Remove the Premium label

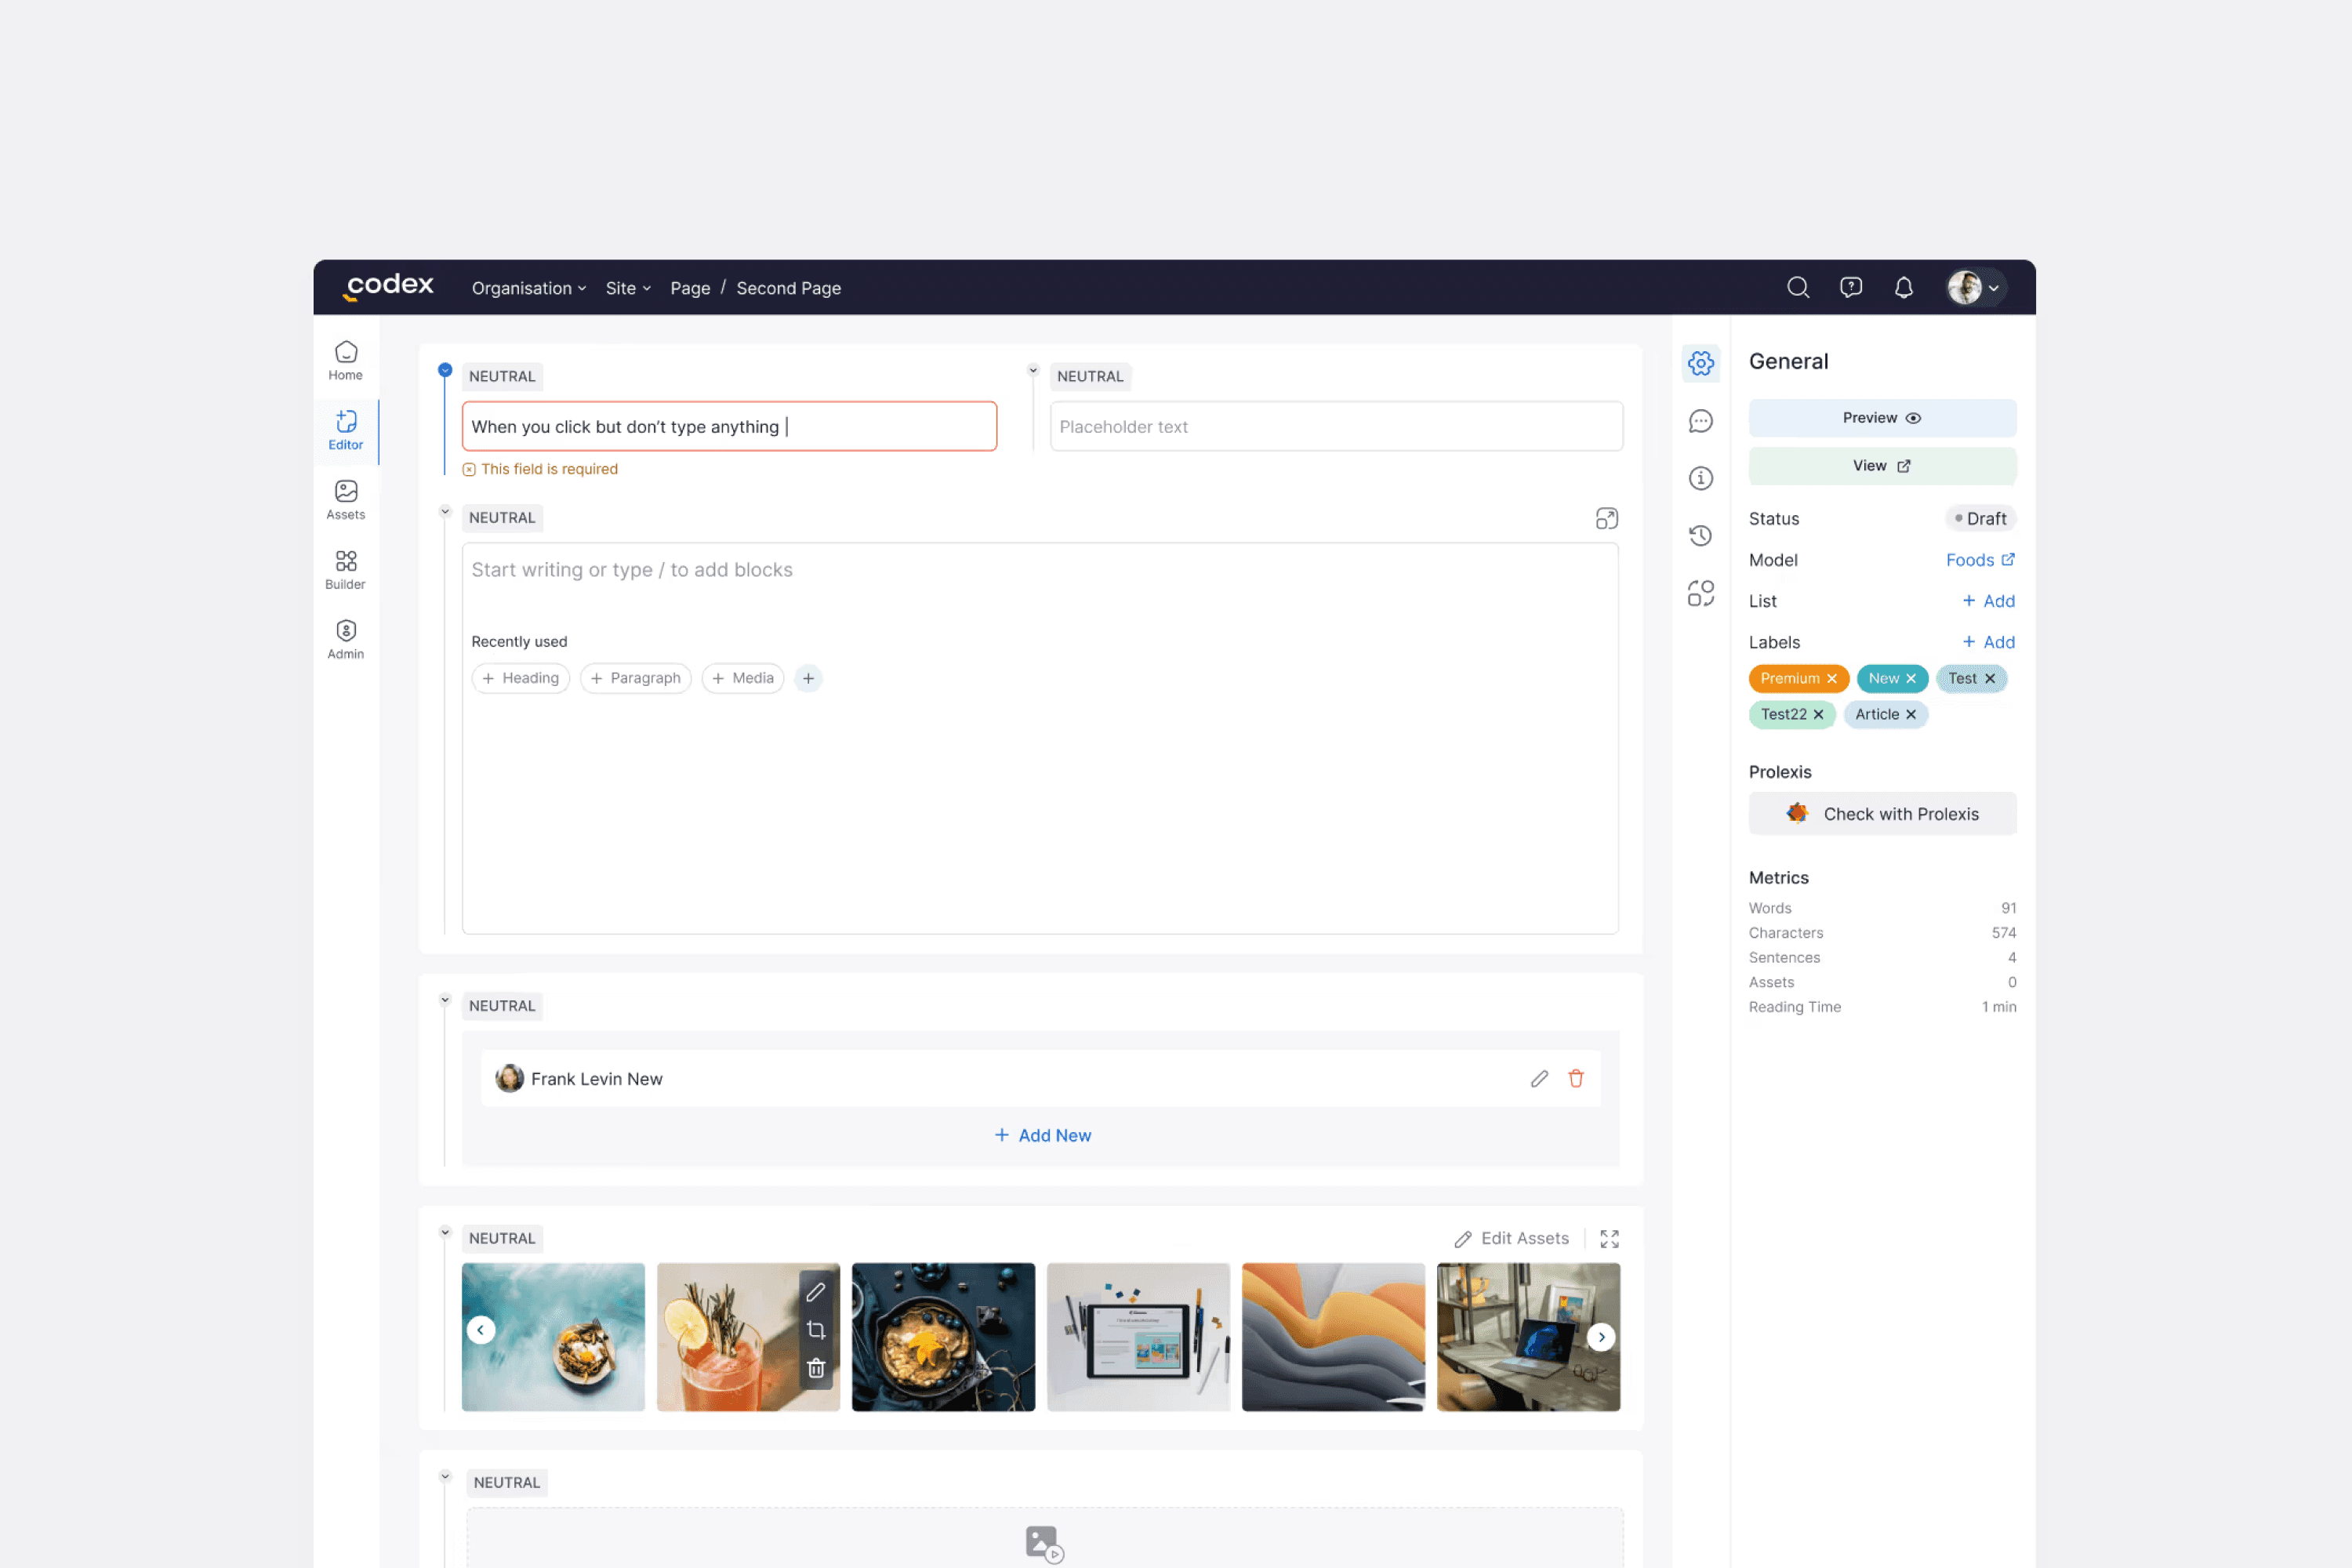(1832, 679)
